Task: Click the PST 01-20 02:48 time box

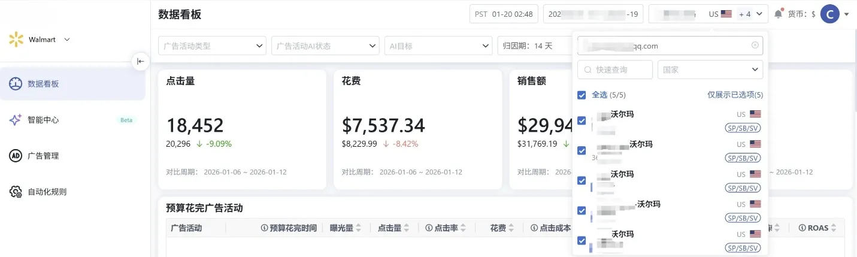Action: coord(504,14)
